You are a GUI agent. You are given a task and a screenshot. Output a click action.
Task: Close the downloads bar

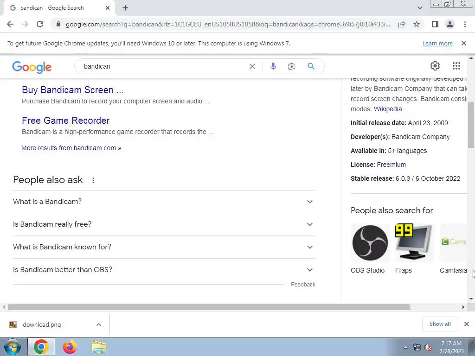467,324
